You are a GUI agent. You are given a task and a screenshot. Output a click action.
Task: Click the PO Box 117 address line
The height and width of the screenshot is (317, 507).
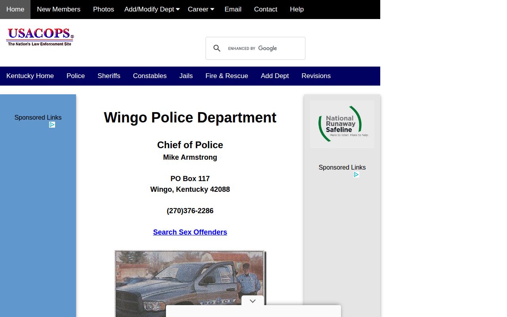coord(190,179)
